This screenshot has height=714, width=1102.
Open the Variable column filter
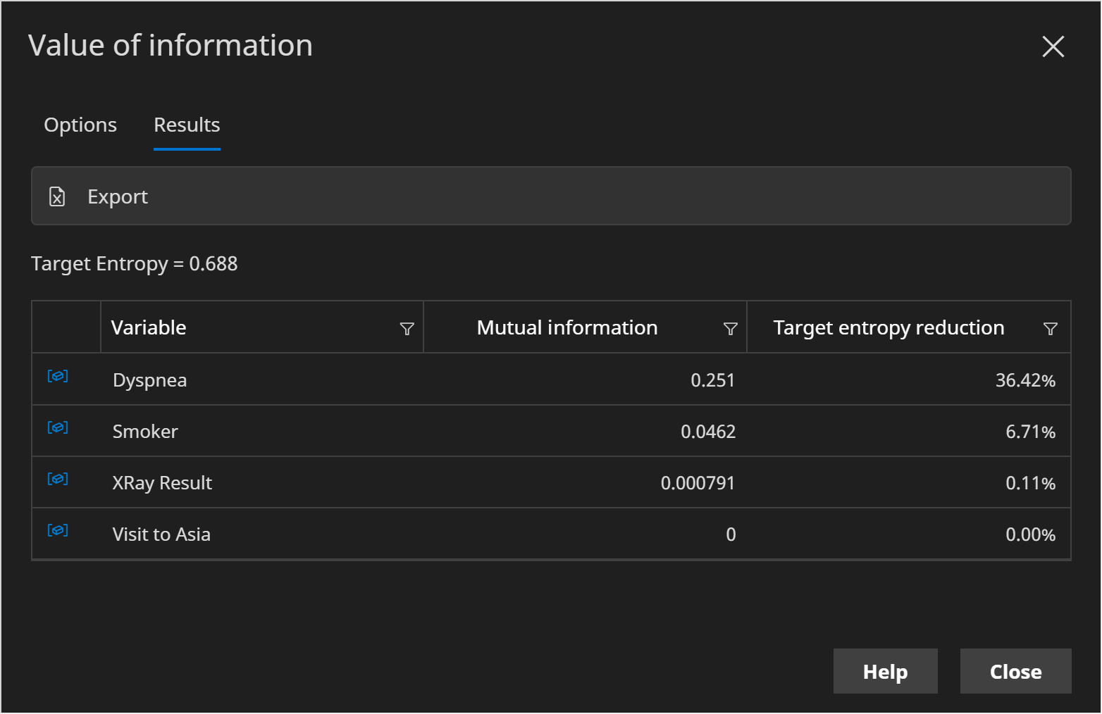pyautogui.click(x=407, y=329)
